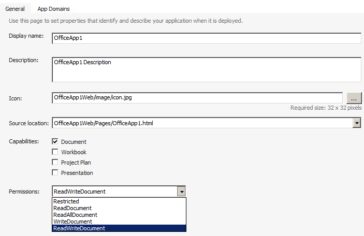
Task: Enable the Workbook capability checkbox
Action: (55, 152)
